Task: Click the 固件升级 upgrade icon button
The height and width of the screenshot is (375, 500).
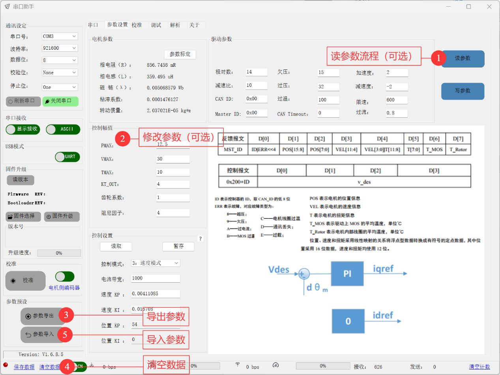Action: click(x=62, y=216)
